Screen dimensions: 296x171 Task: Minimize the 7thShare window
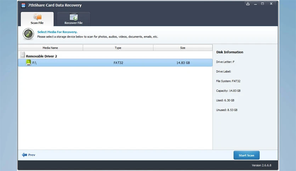click(x=255, y=4)
